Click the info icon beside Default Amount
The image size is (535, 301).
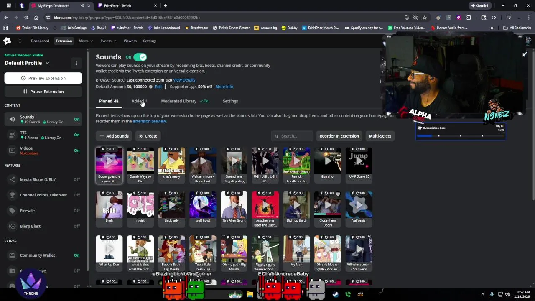150,87
